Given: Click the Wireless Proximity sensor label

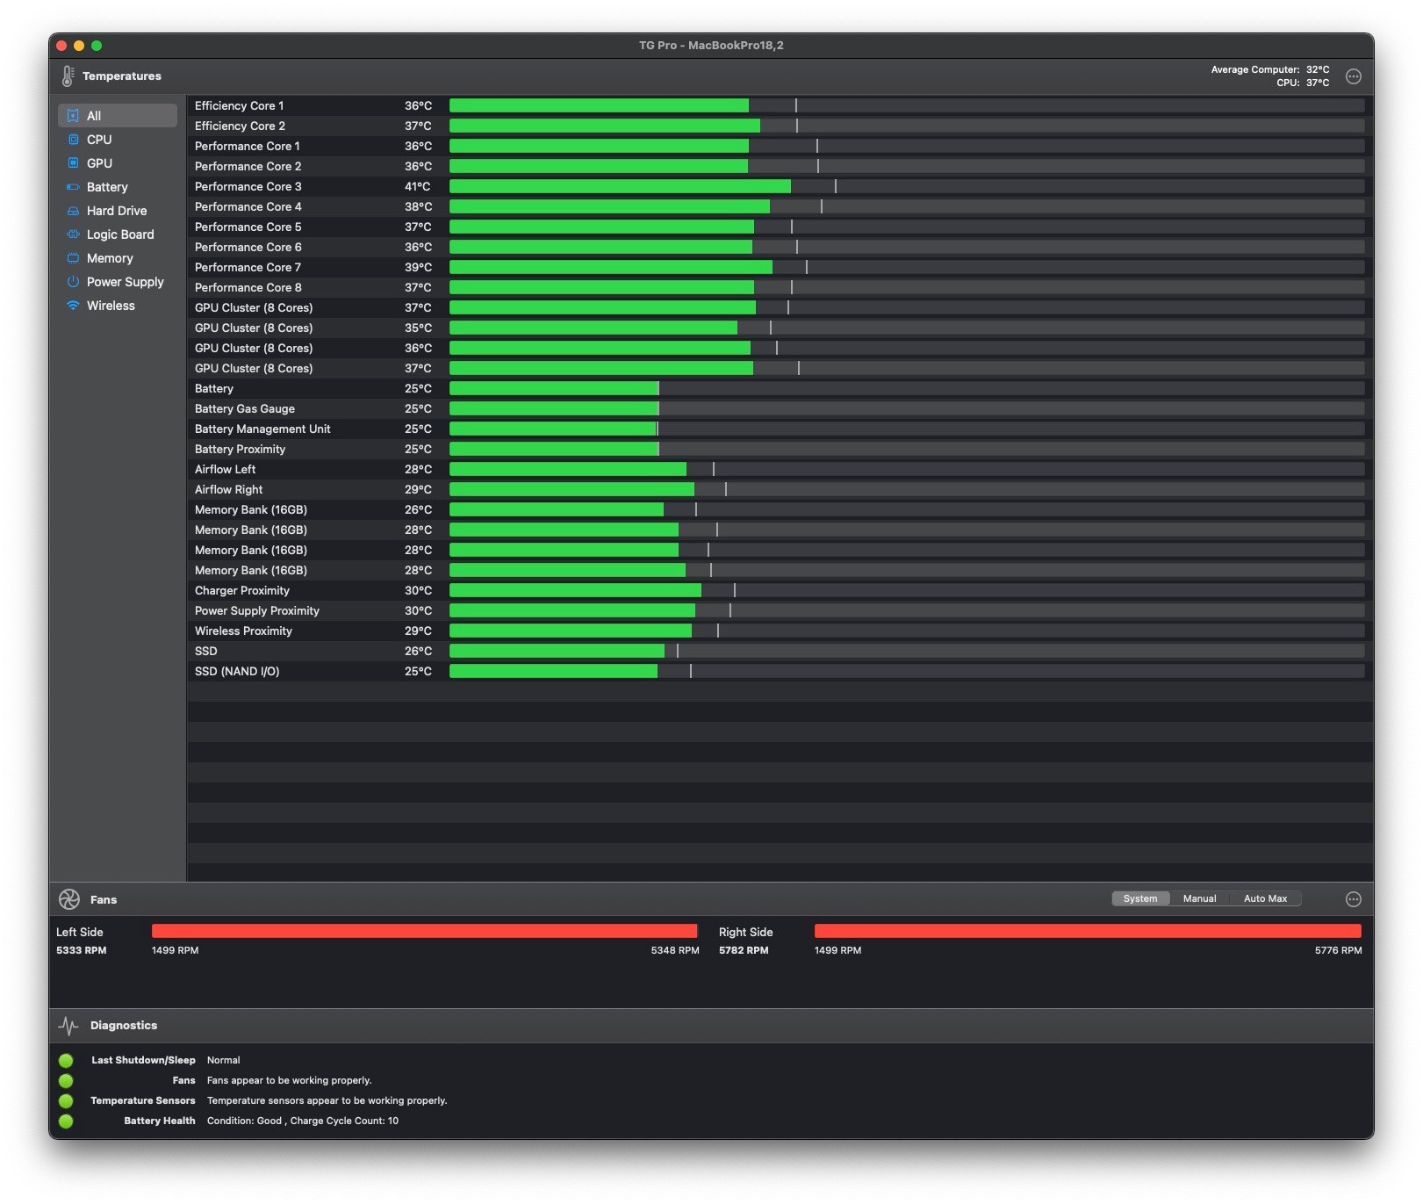Looking at the screenshot, I should coord(243,631).
